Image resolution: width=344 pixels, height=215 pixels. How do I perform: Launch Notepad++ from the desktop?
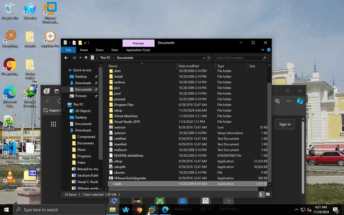point(10,123)
